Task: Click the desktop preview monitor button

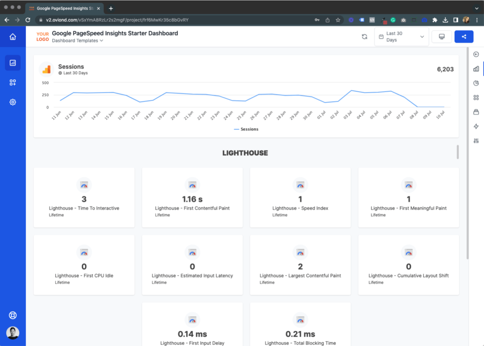Action: 442,37
